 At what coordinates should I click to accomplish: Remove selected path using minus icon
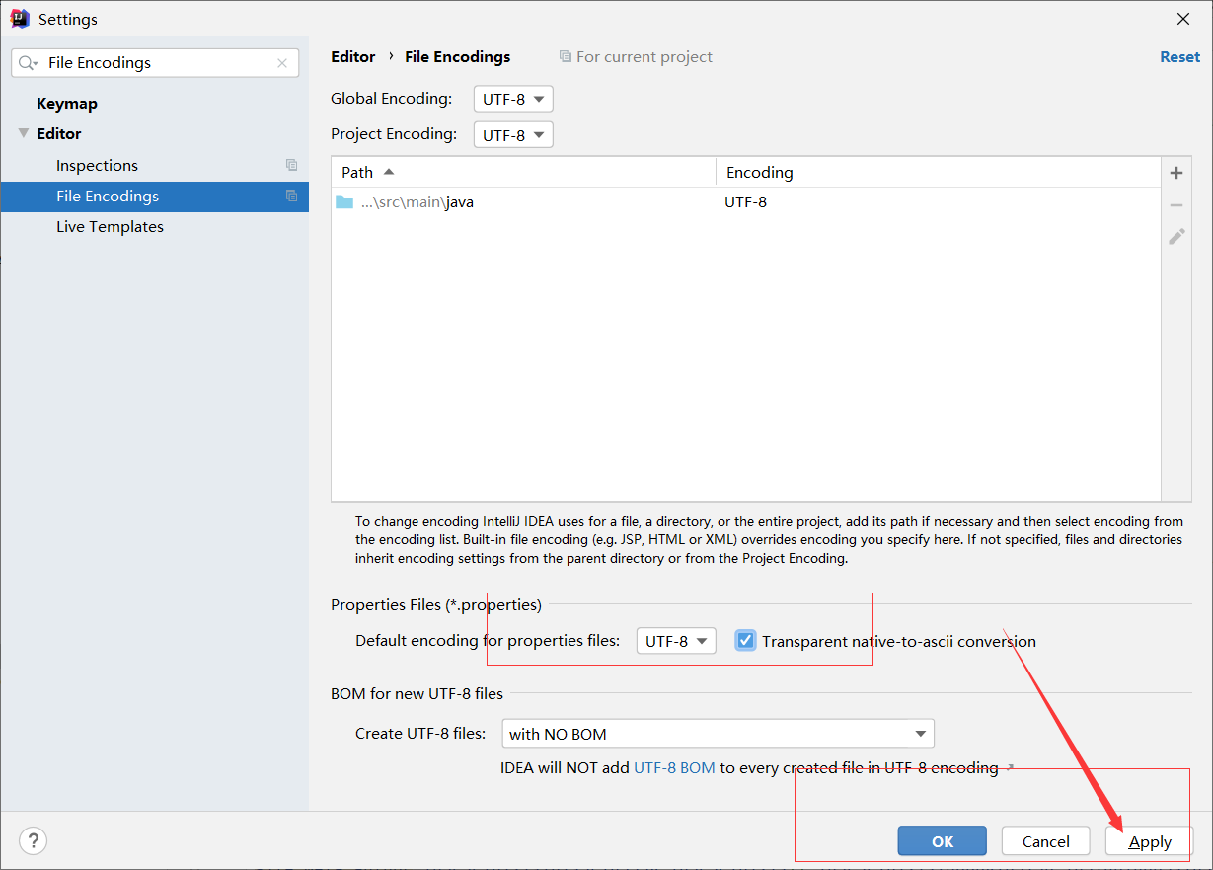[x=1176, y=204]
